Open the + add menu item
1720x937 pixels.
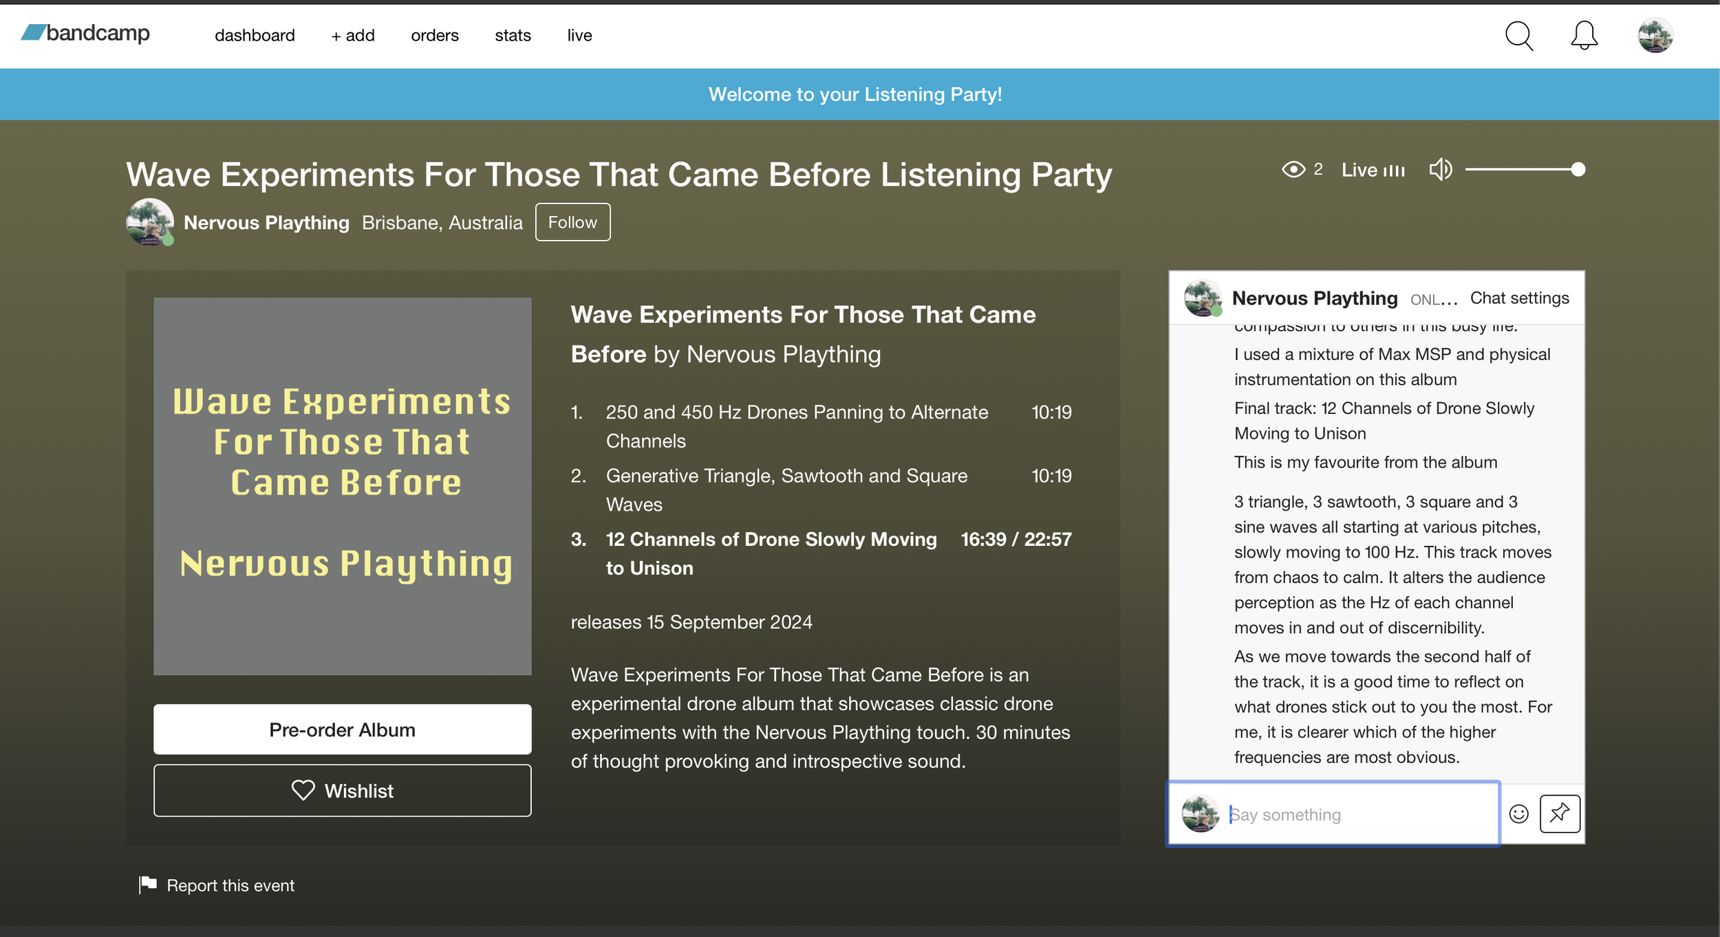(353, 35)
